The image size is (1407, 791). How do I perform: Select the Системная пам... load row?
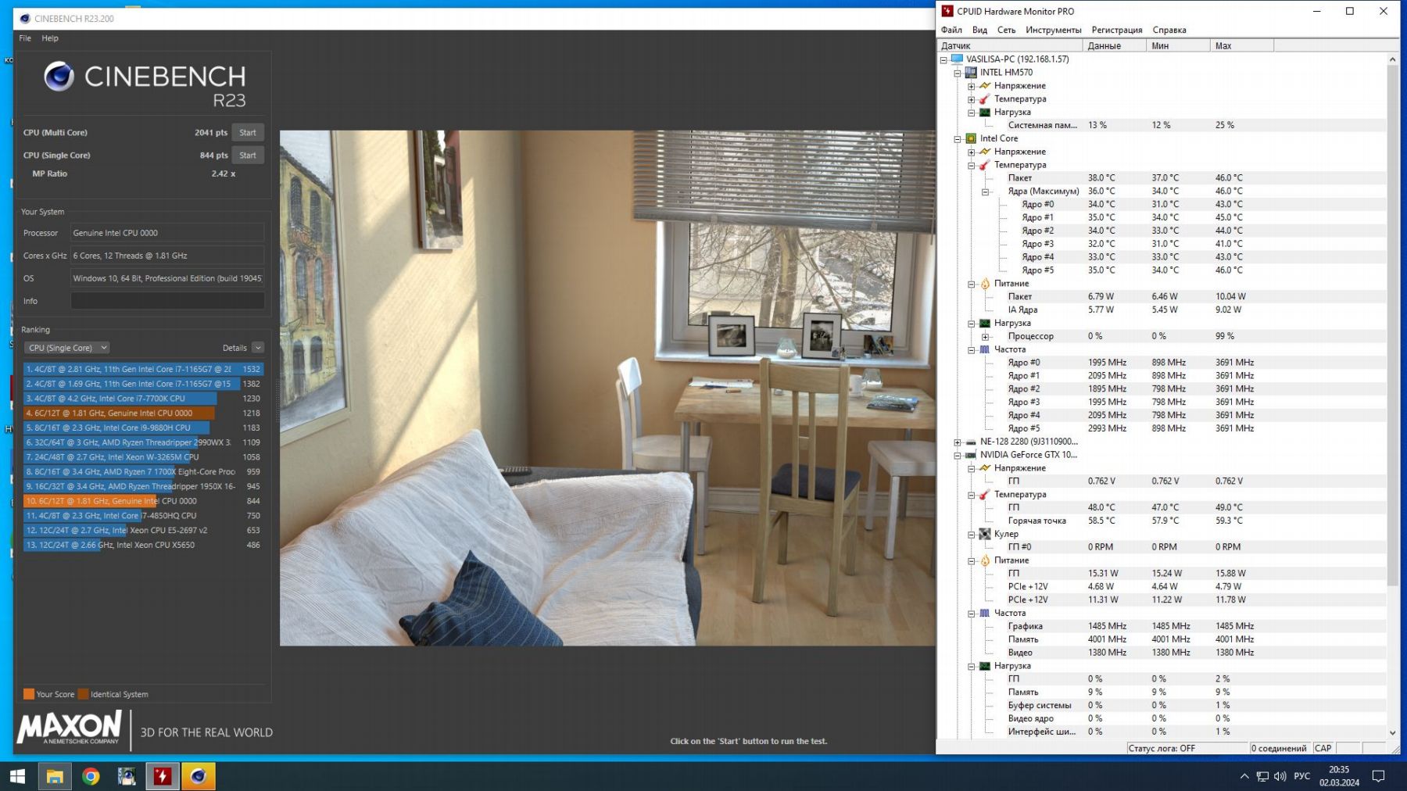point(1162,125)
